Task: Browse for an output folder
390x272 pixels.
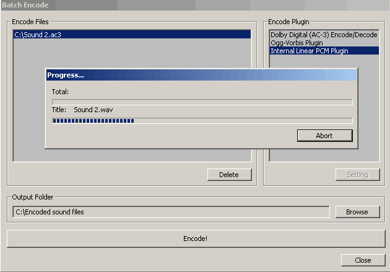Action: click(x=357, y=212)
